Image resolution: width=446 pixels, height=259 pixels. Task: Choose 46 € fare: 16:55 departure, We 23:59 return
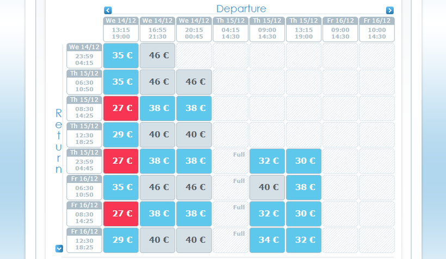[157, 55]
